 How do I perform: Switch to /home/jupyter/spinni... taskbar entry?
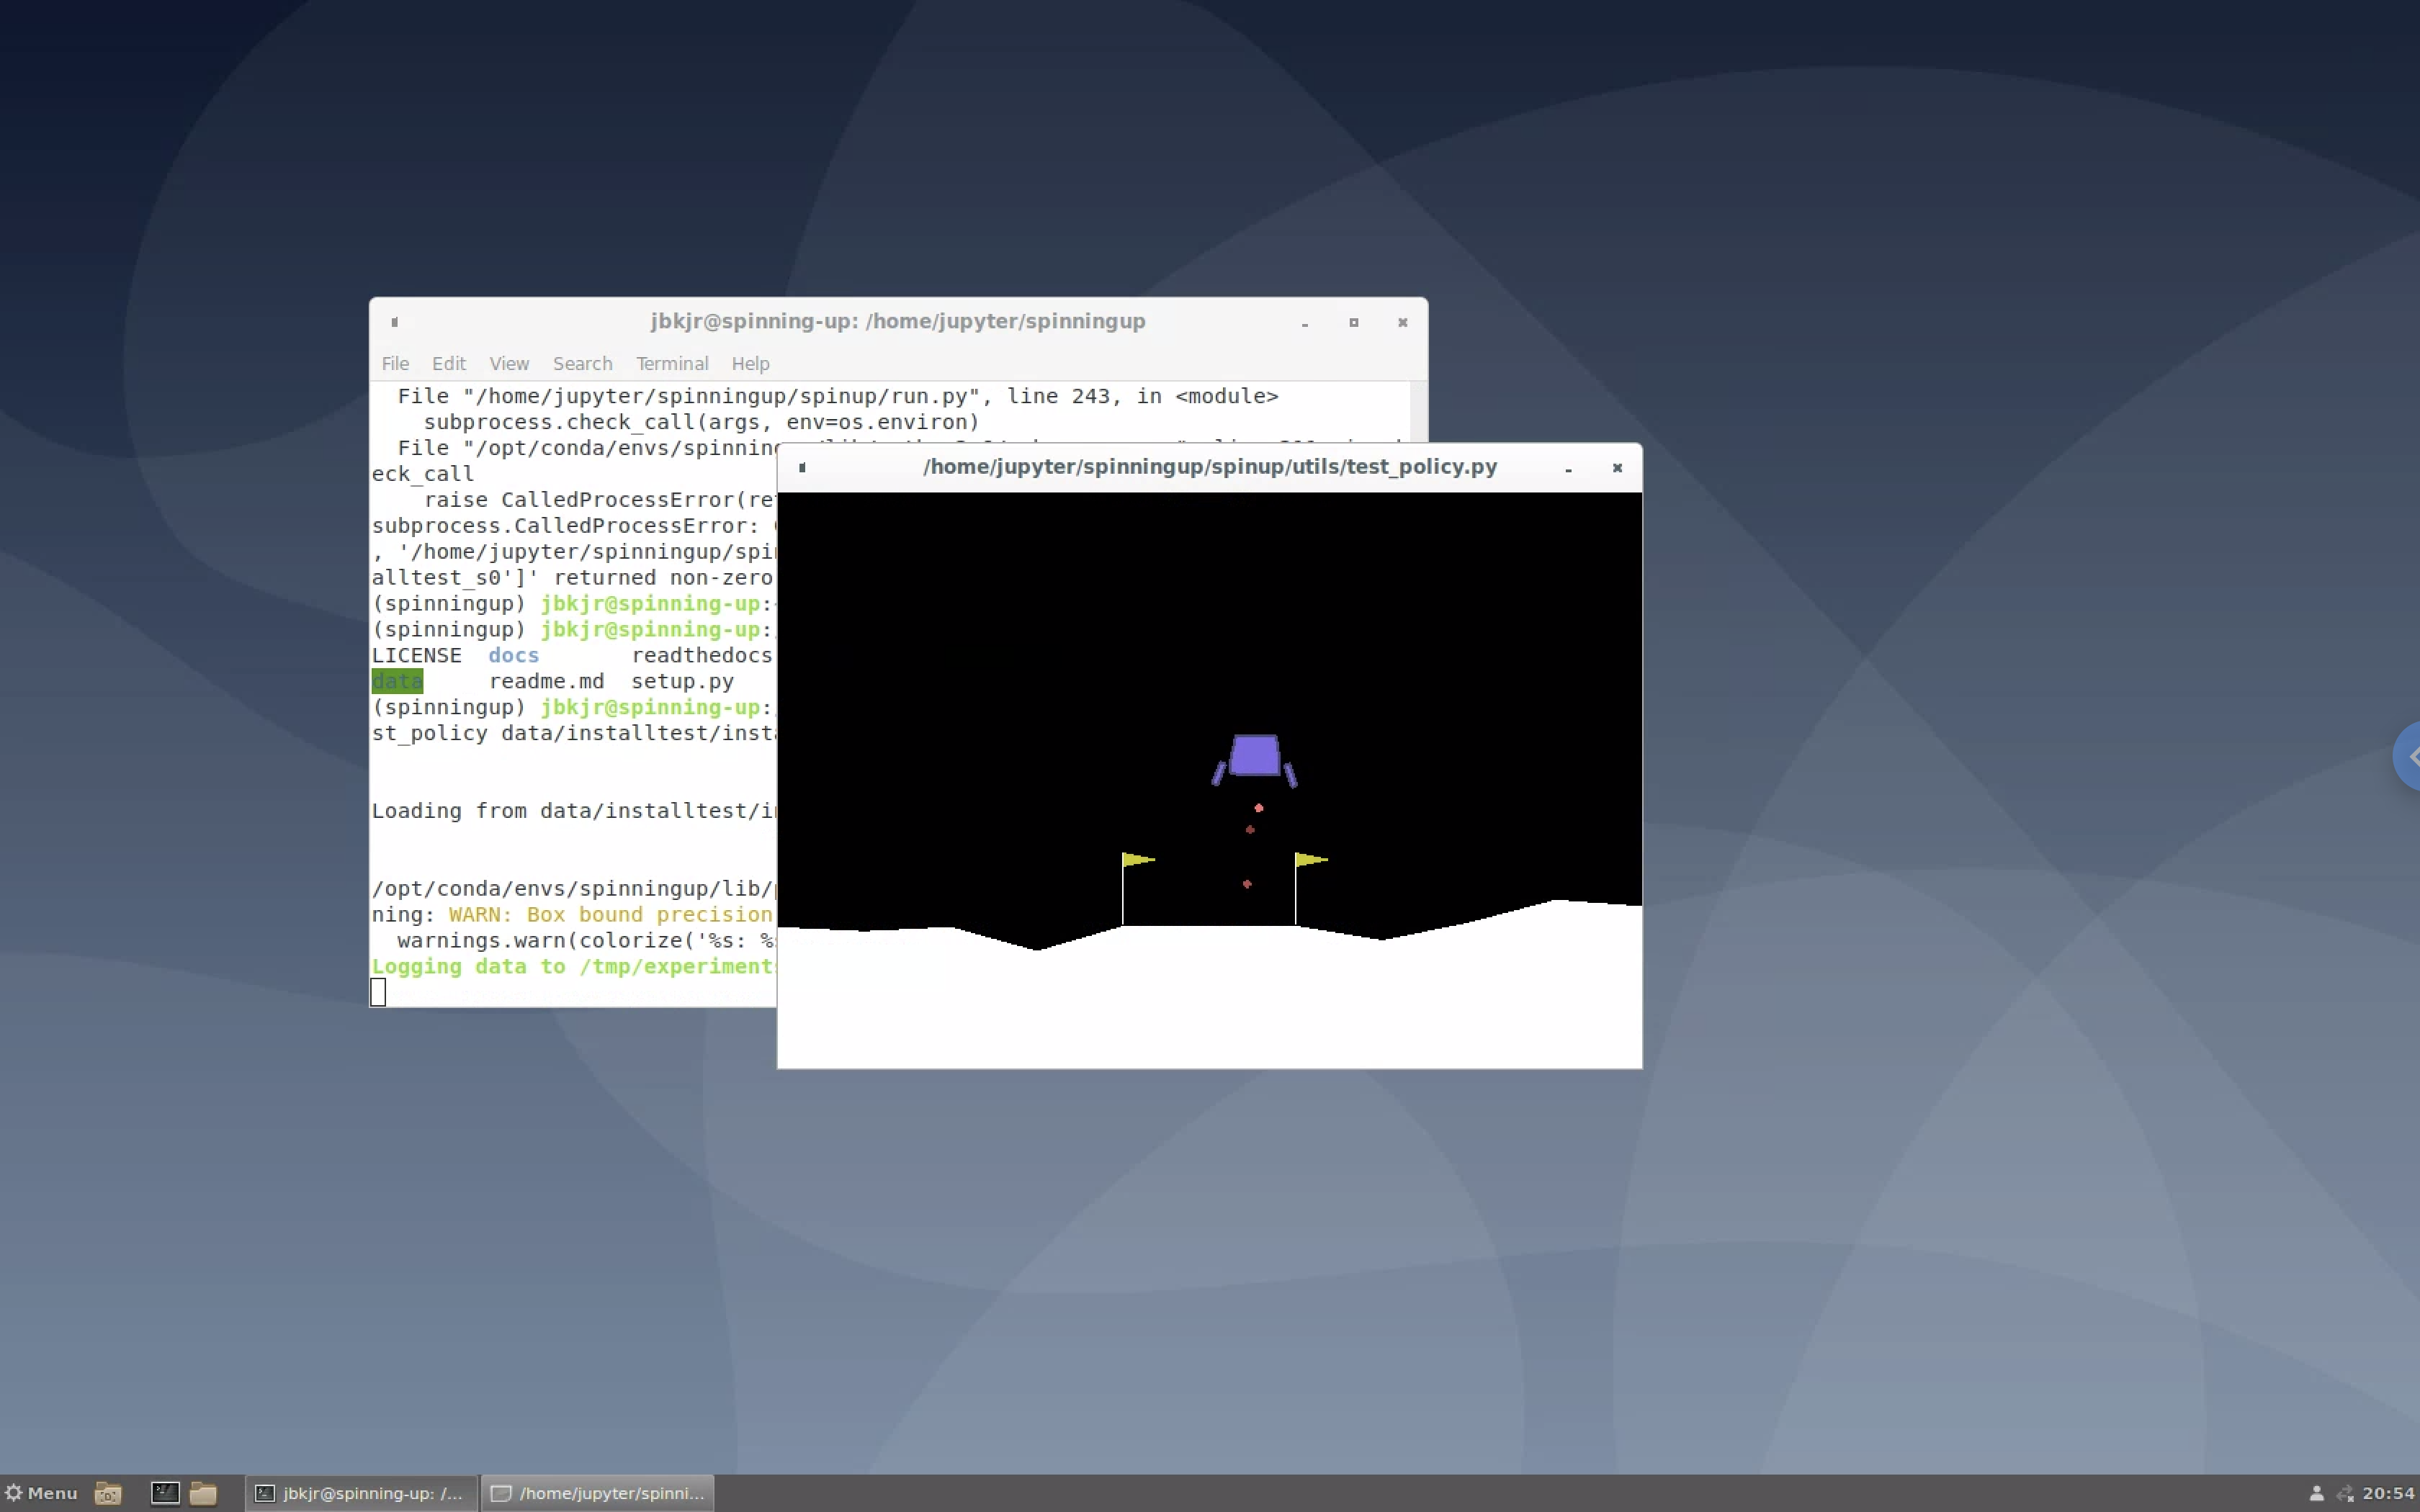pyautogui.click(x=598, y=1493)
